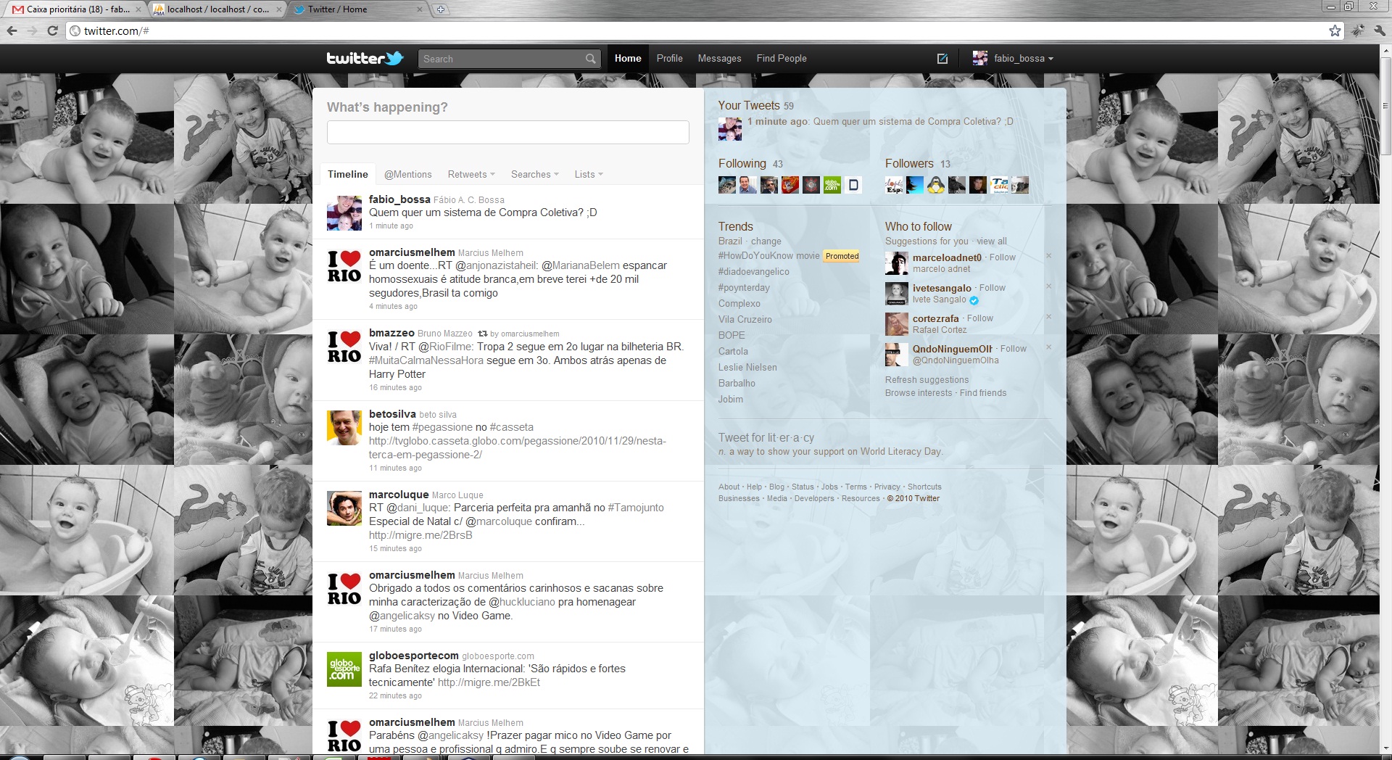Expand Lists dropdown tab
Image resolution: width=1392 pixels, height=760 pixels.
589,175
